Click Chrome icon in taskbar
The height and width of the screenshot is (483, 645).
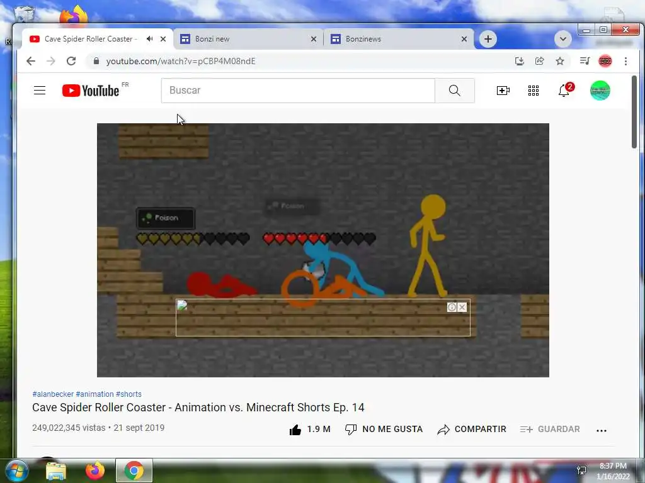tap(134, 470)
